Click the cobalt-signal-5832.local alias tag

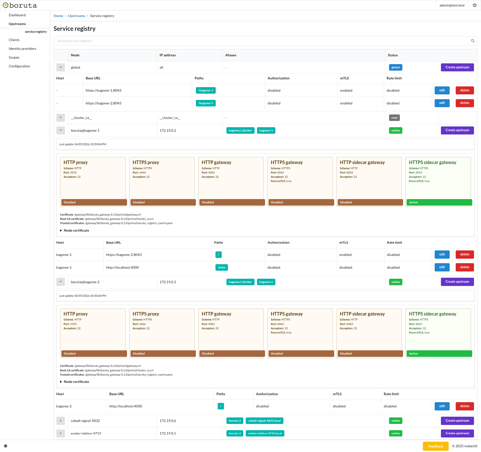[264, 421]
